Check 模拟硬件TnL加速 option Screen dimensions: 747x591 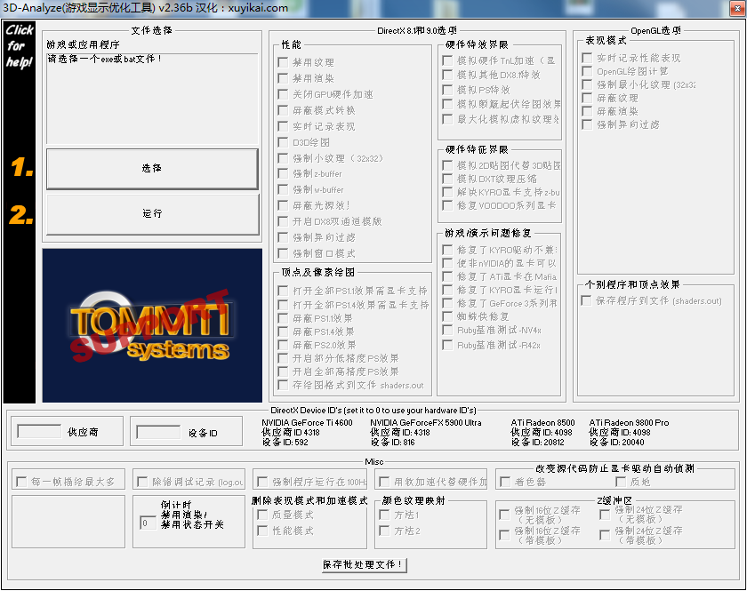(447, 60)
